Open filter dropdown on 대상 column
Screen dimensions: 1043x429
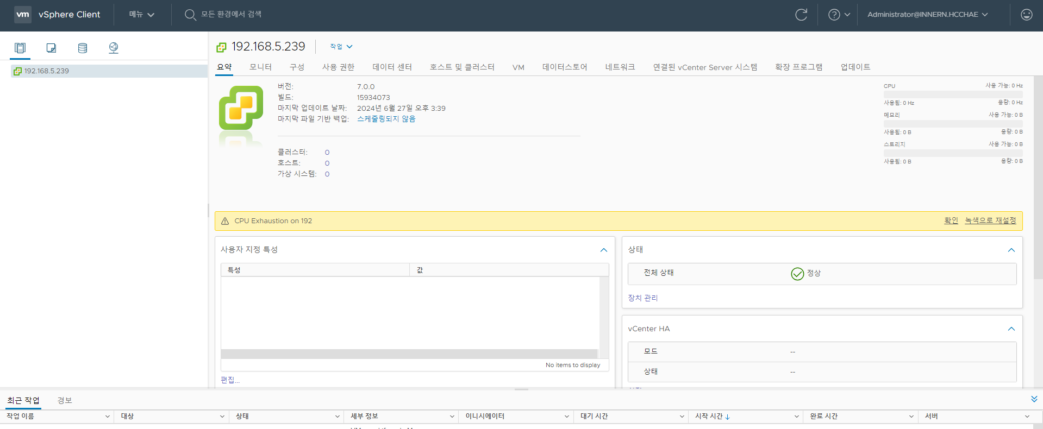222,417
